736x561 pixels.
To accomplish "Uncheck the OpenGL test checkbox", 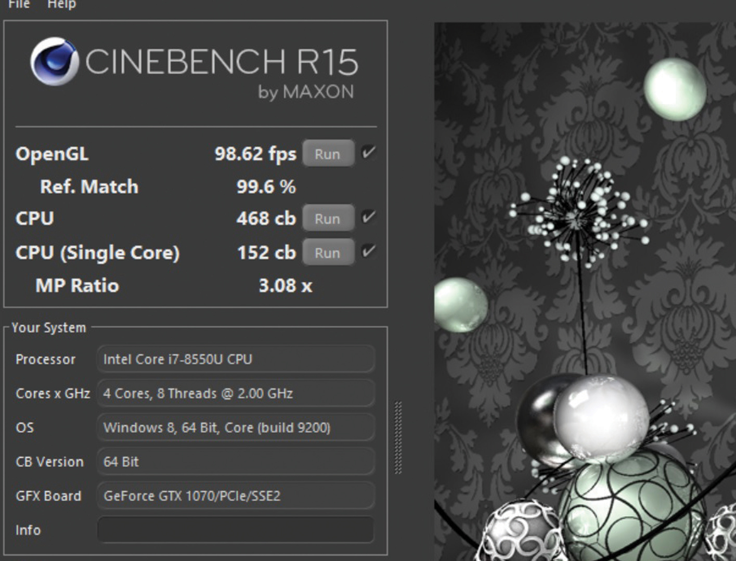I will point(369,153).
